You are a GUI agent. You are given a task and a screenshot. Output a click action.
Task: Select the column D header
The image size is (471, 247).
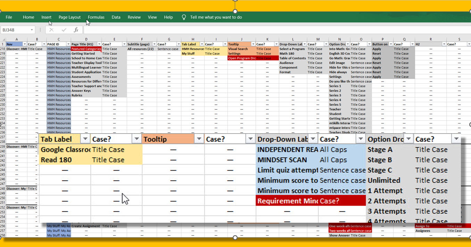tap(86, 40)
